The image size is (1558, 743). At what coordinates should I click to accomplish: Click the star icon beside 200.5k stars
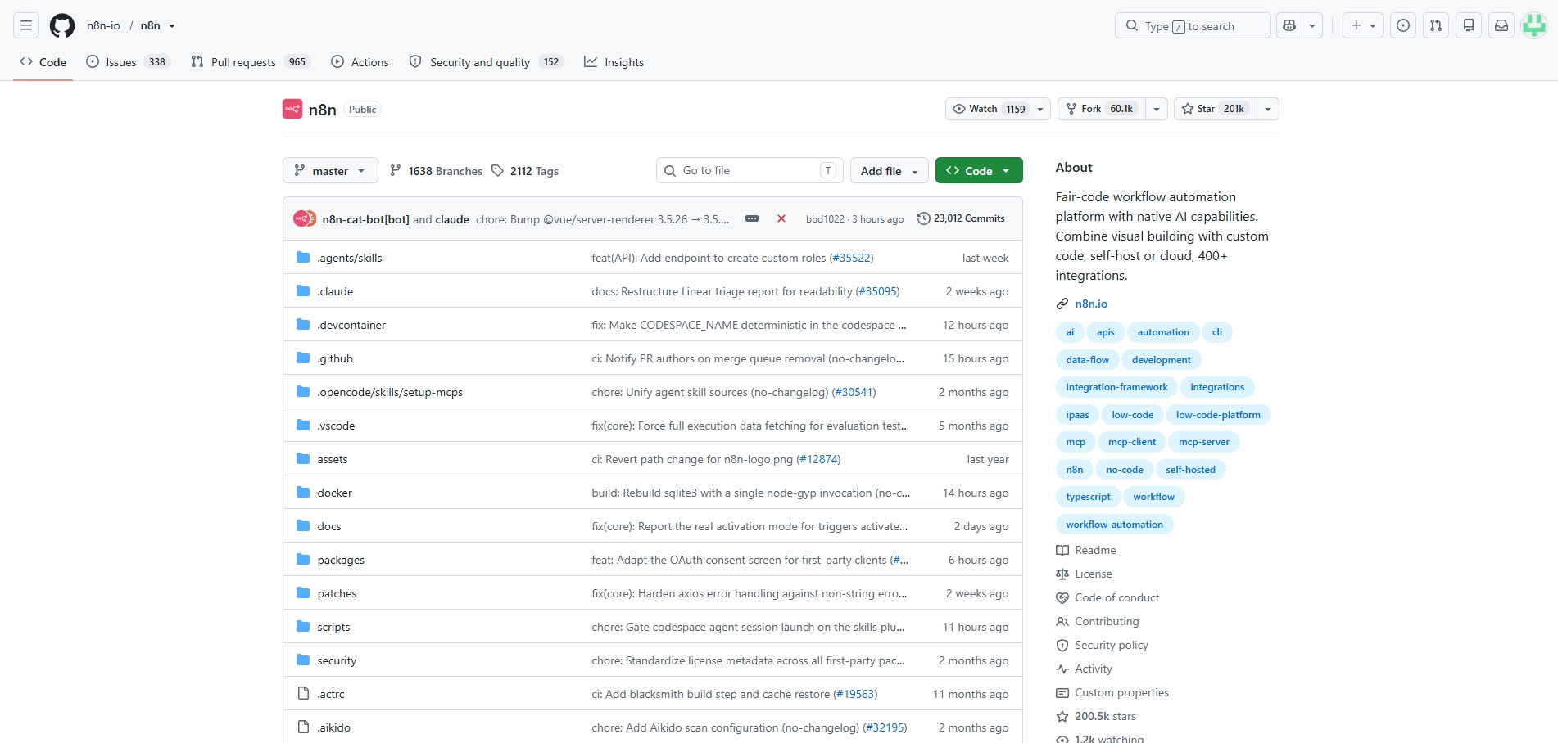point(1062,716)
